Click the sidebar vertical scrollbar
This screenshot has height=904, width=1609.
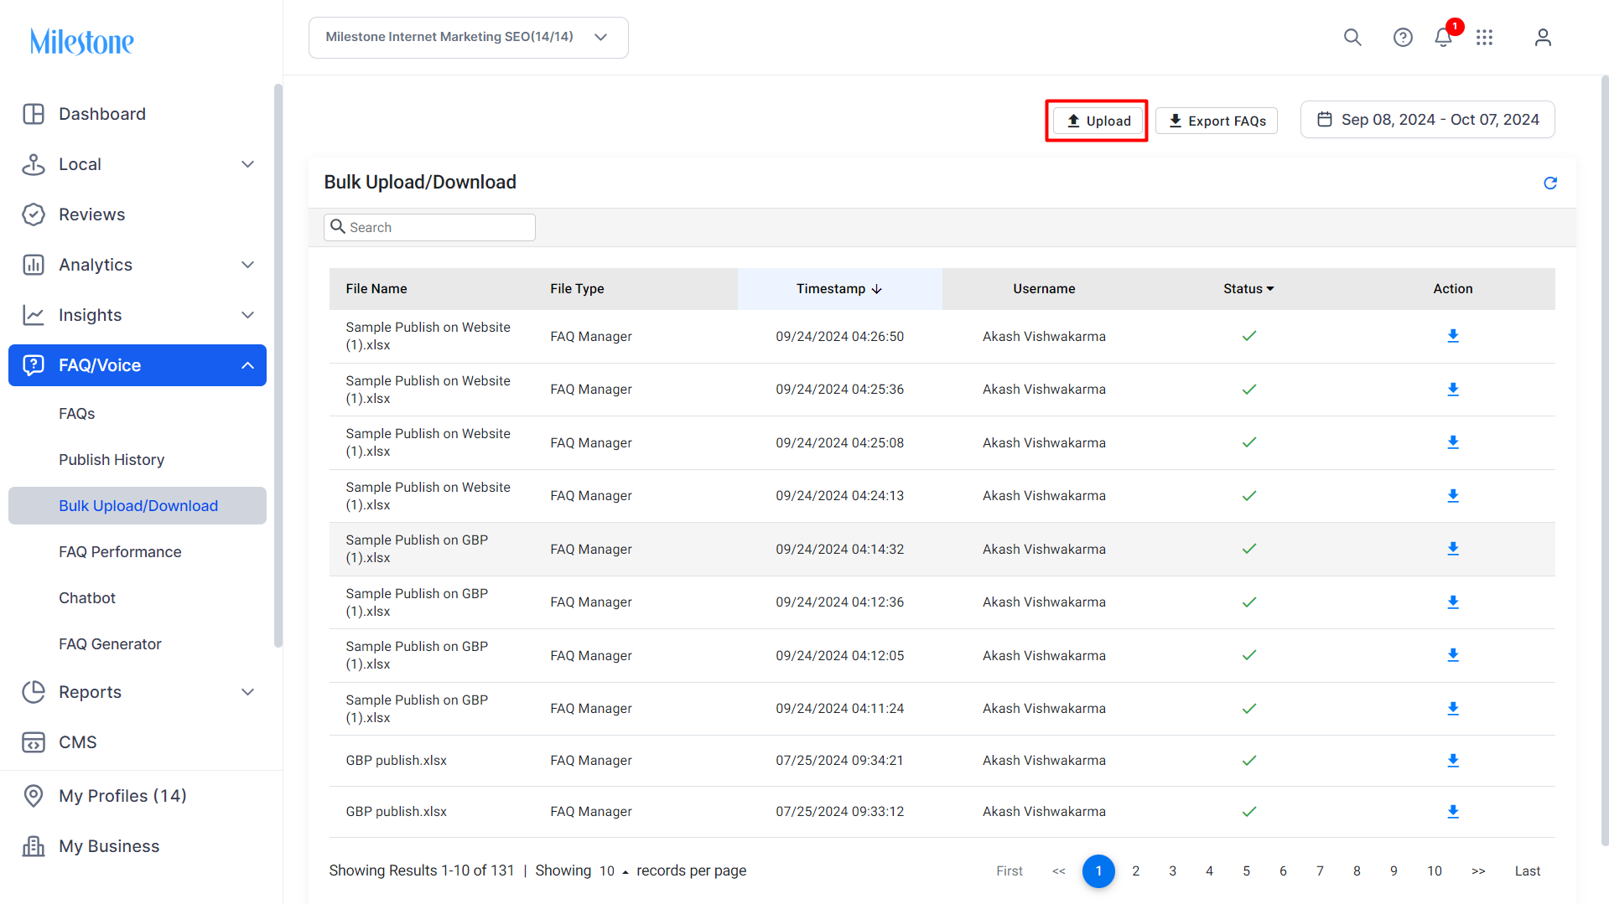[x=278, y=364]
